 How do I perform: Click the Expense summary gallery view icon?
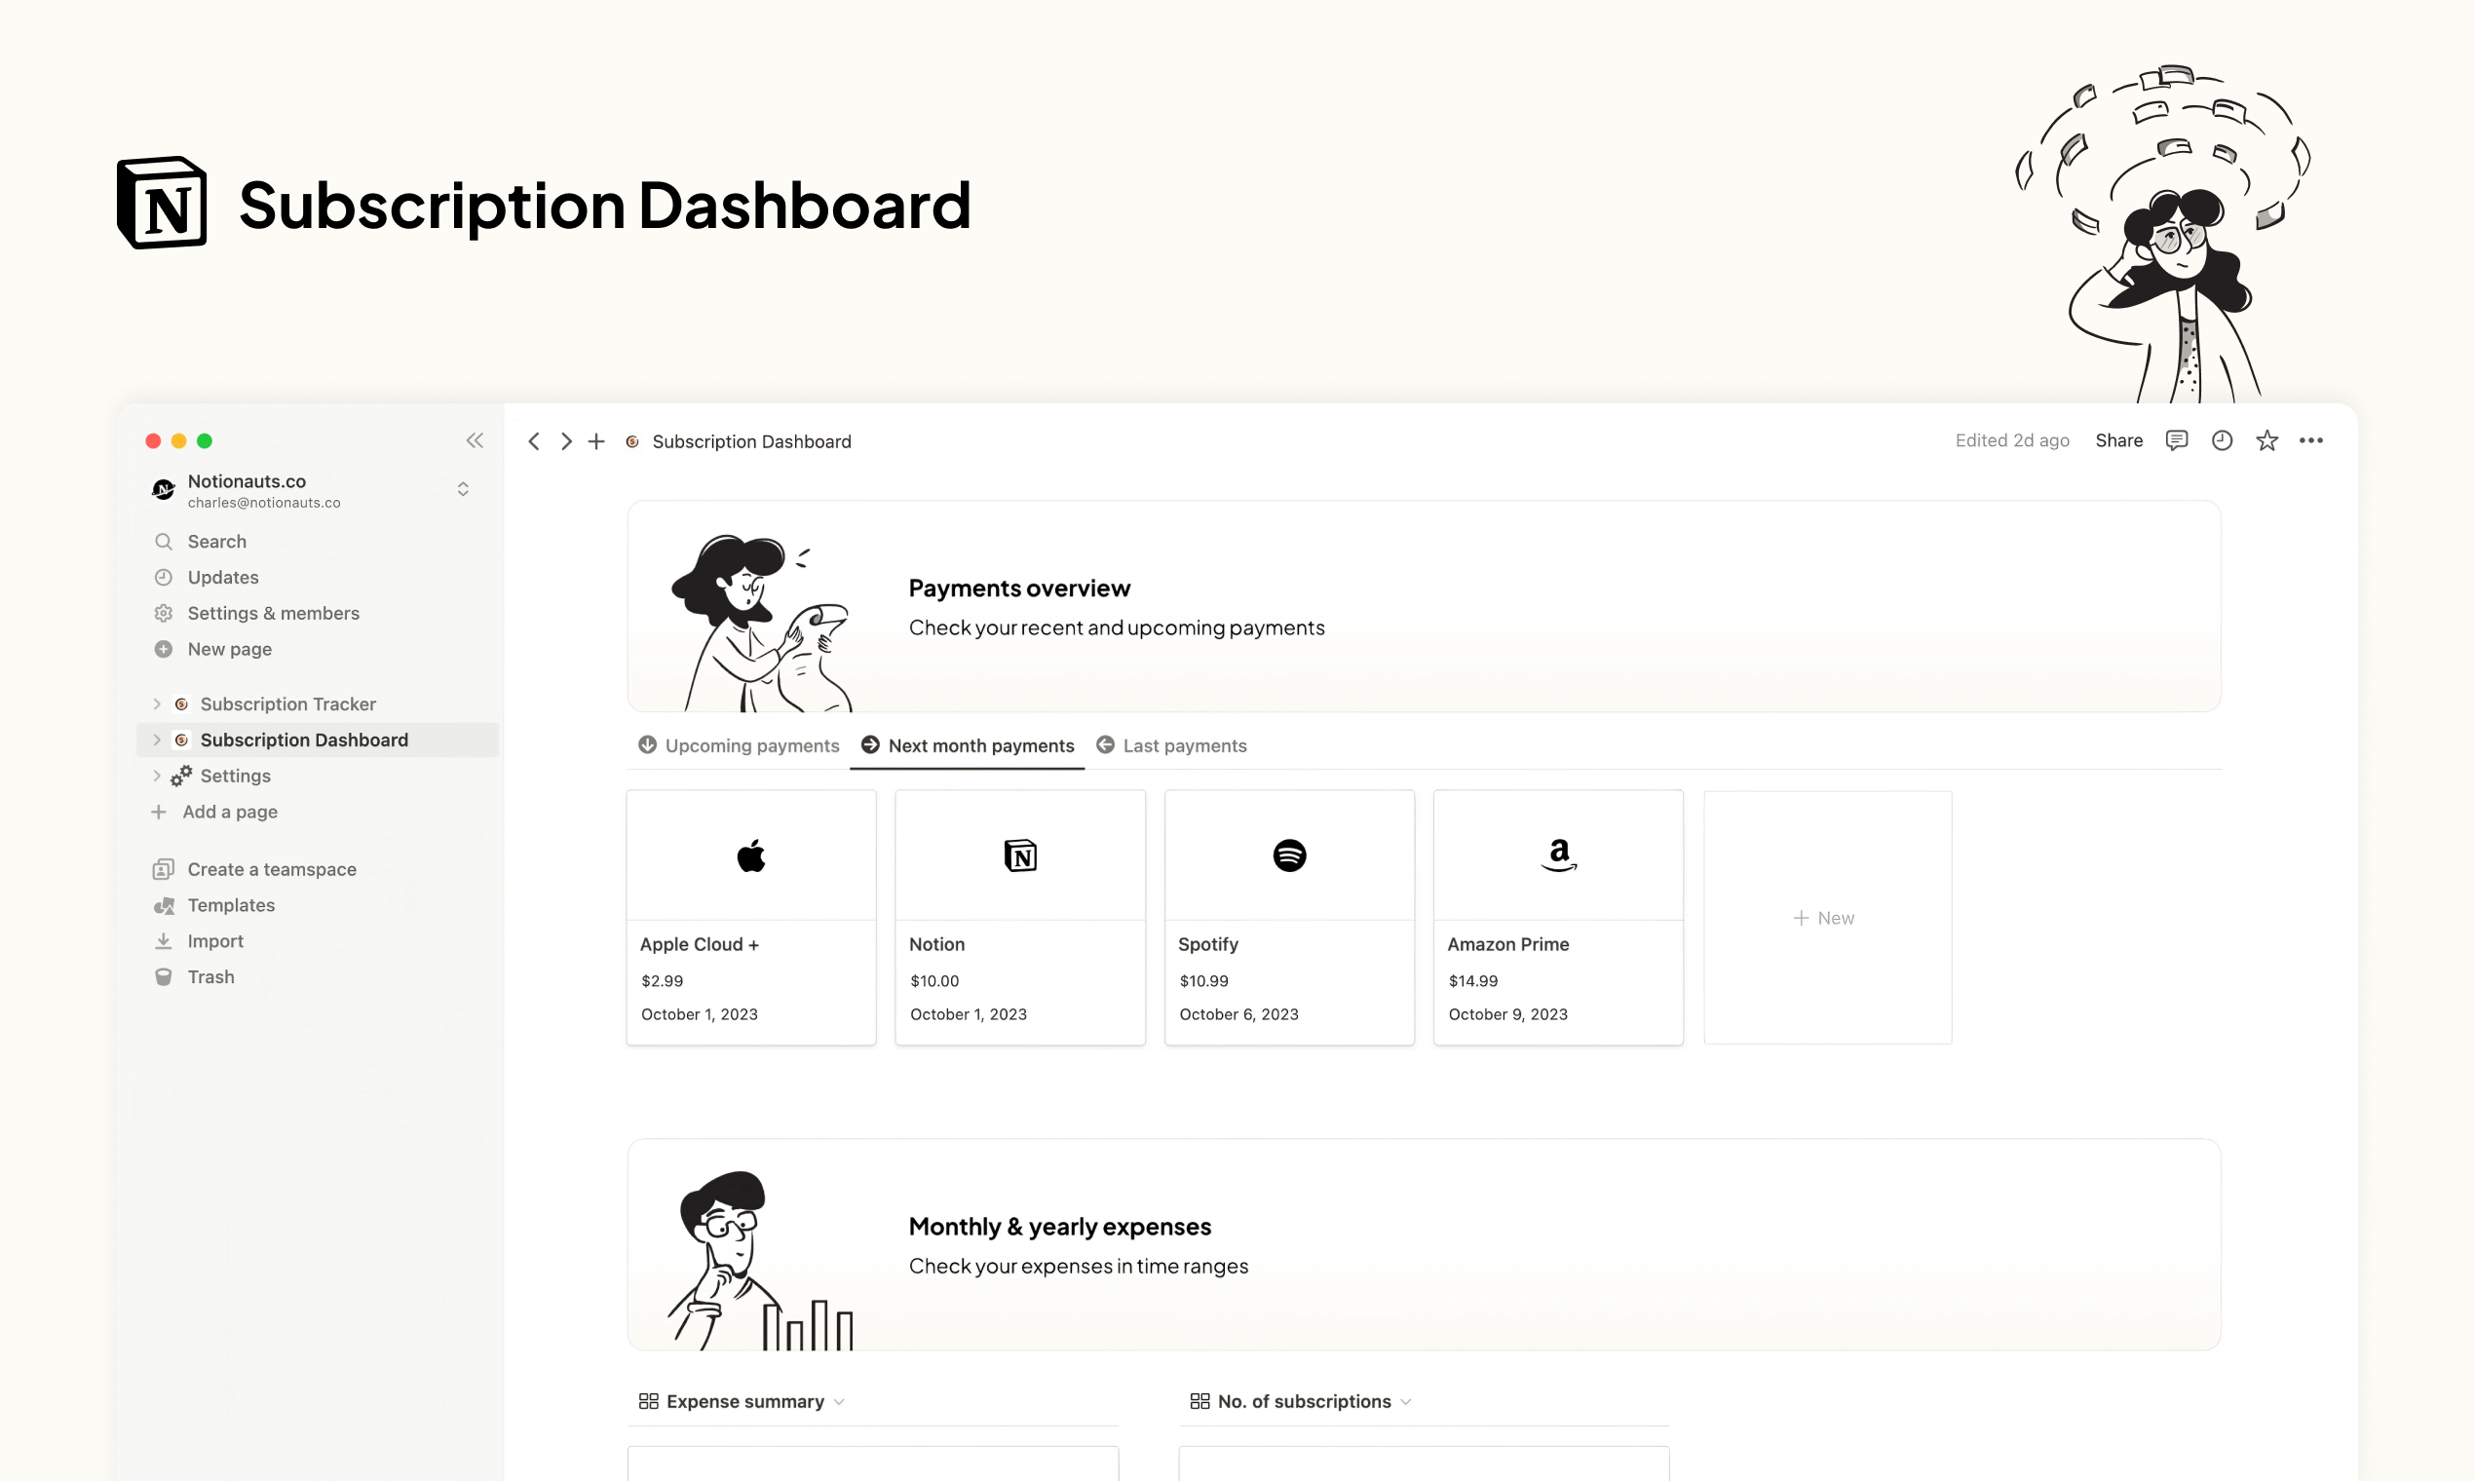click(649, 1401)
